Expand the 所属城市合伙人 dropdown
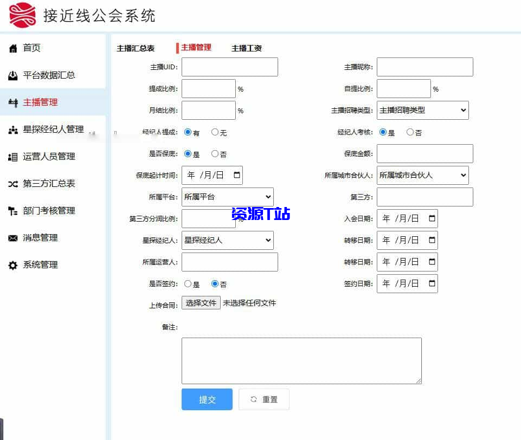 pyautogui.click(x=423, y=175)
